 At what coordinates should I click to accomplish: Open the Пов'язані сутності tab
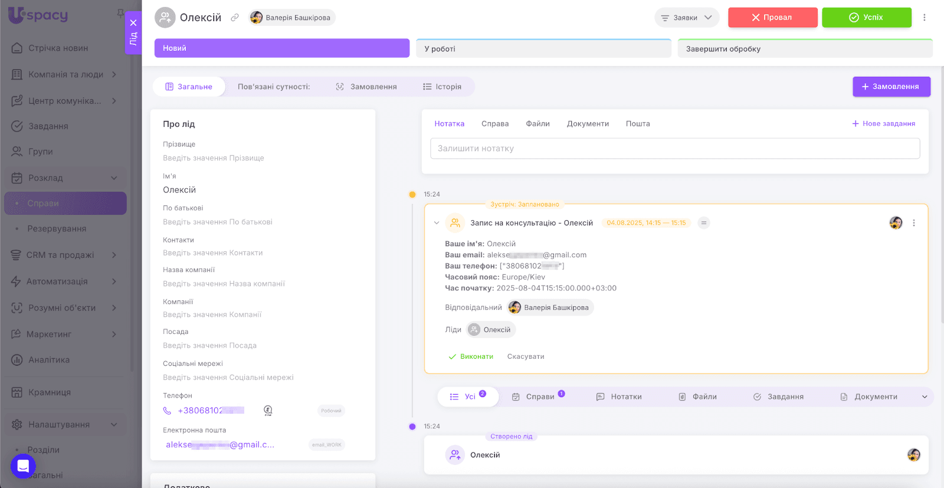click(274, 87)
